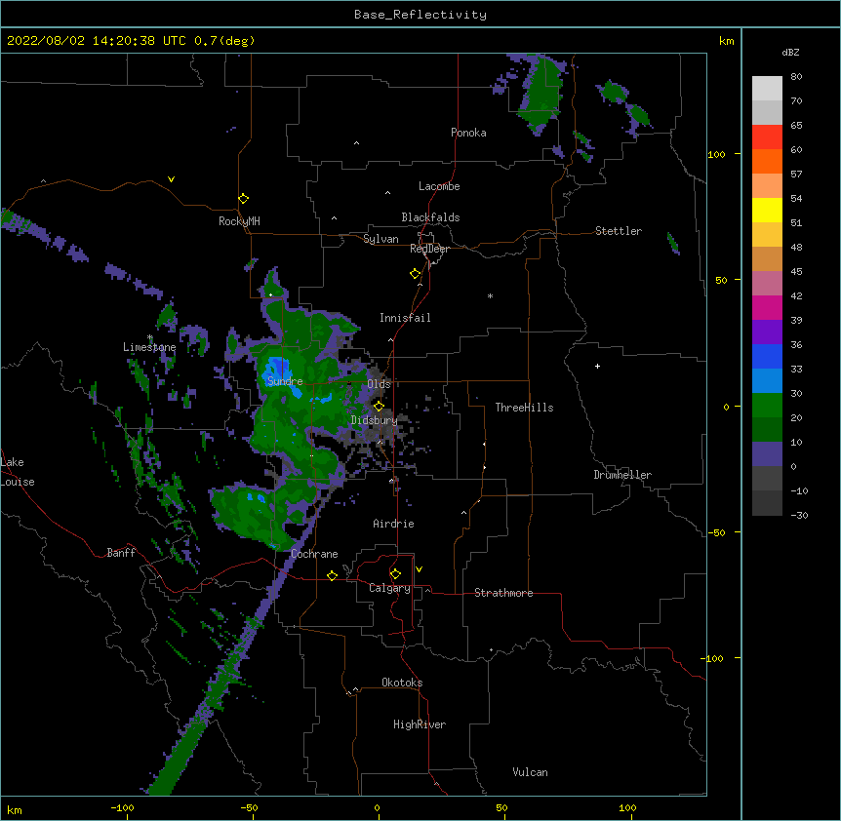Click the dBZ legend heading
841x821 pixels.
click(790, 52)
